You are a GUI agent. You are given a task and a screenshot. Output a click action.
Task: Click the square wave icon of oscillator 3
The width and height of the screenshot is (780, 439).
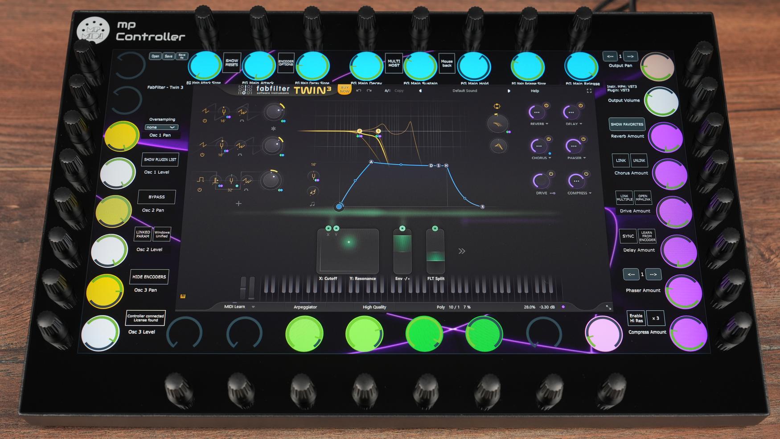click(x=201, y=180)
